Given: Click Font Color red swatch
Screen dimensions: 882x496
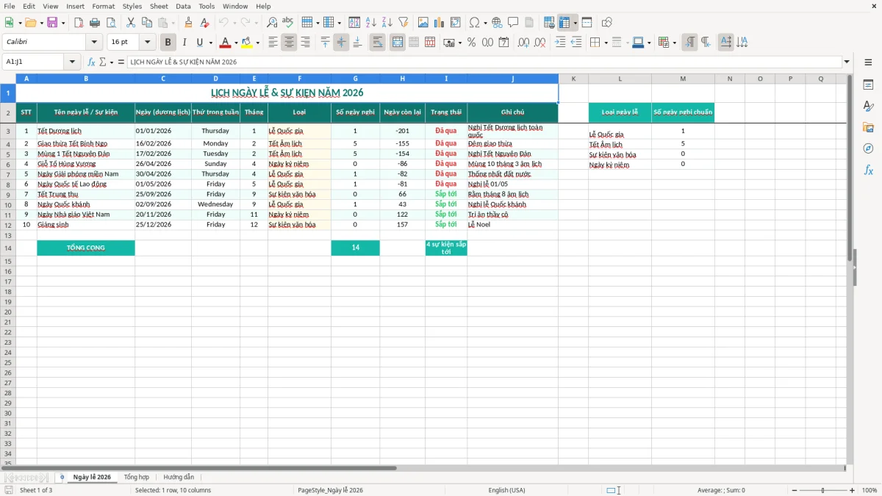Looking at the screenshot, I should (x=226, y=43).
